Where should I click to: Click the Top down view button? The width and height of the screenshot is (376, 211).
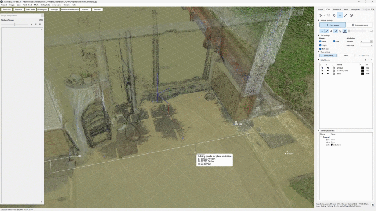(x=18, y=10)
